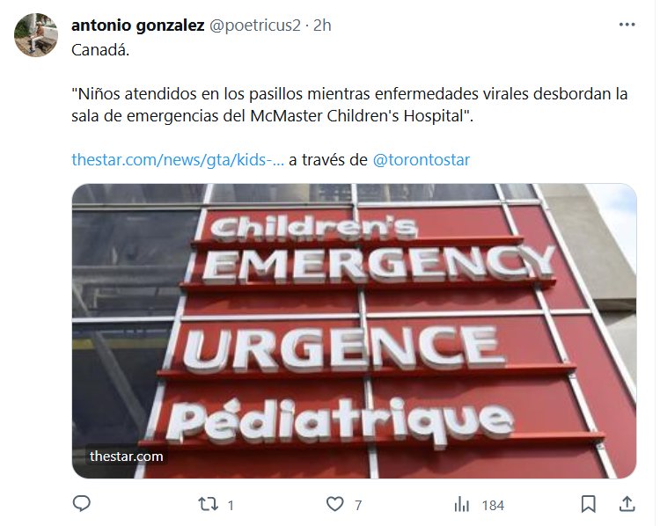Open the three-dot more options menu
The image size is (660, 526).
tap(627, 25)
